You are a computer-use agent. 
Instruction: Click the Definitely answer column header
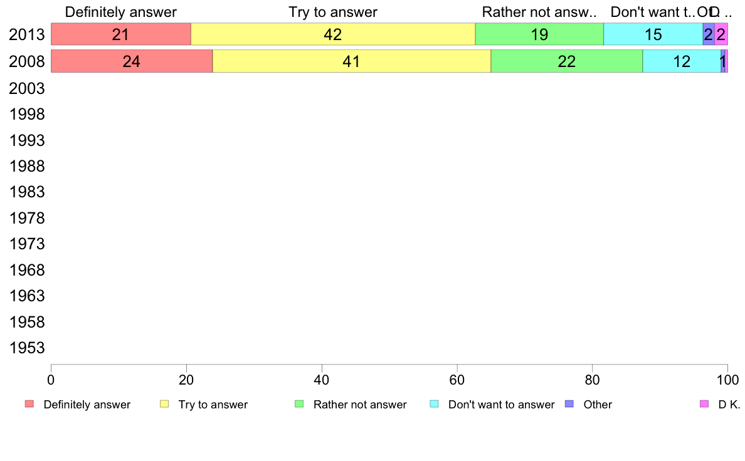120,12
